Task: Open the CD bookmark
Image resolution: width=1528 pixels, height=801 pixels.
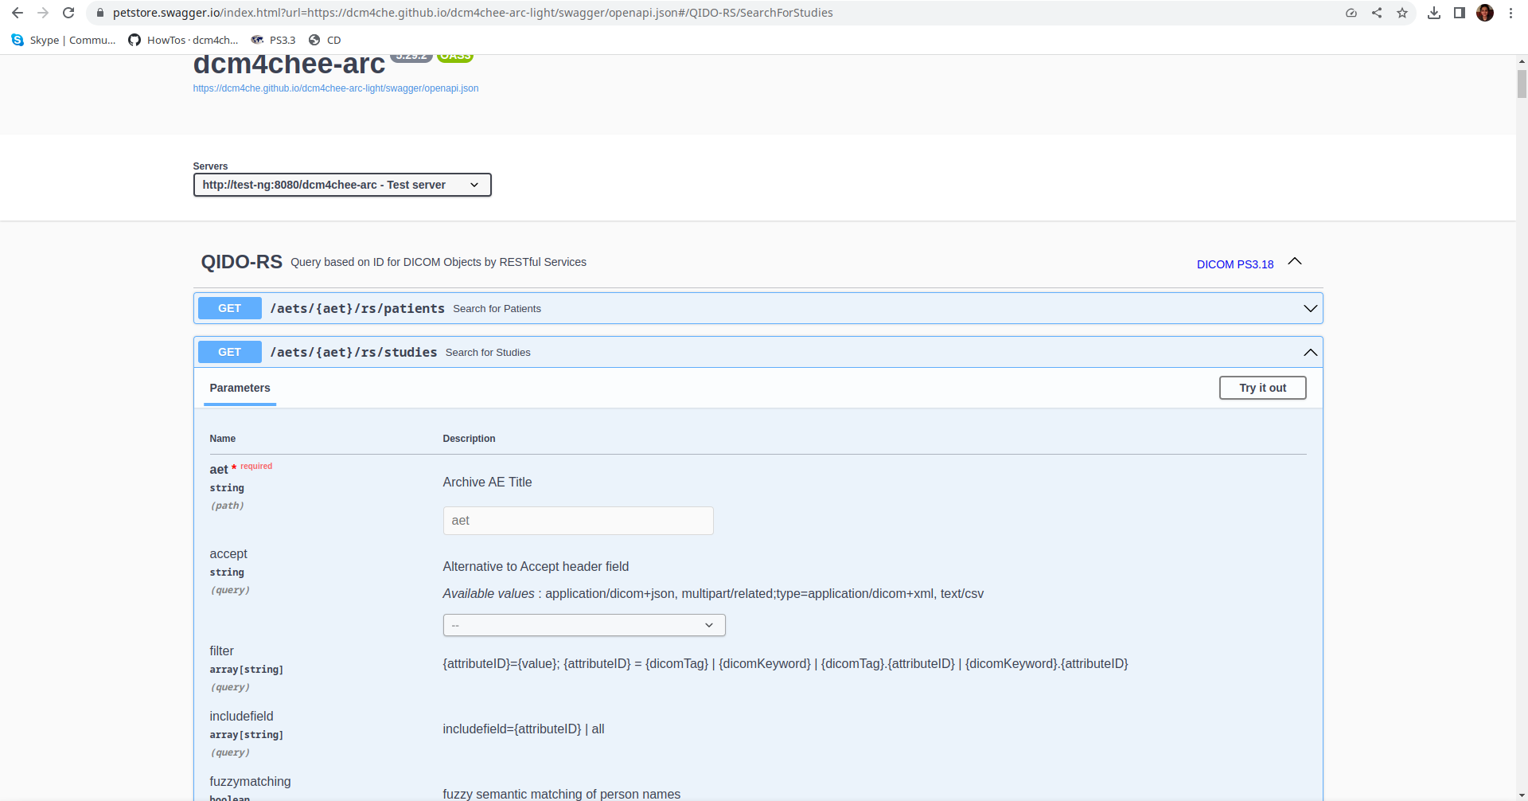Action: (x=325, y=40)
